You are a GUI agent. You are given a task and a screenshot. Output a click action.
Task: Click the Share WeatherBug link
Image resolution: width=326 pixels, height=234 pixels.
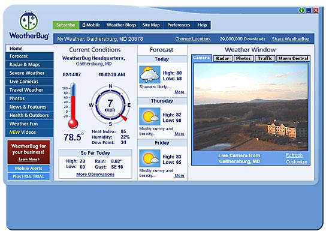(x=291, y=39)
